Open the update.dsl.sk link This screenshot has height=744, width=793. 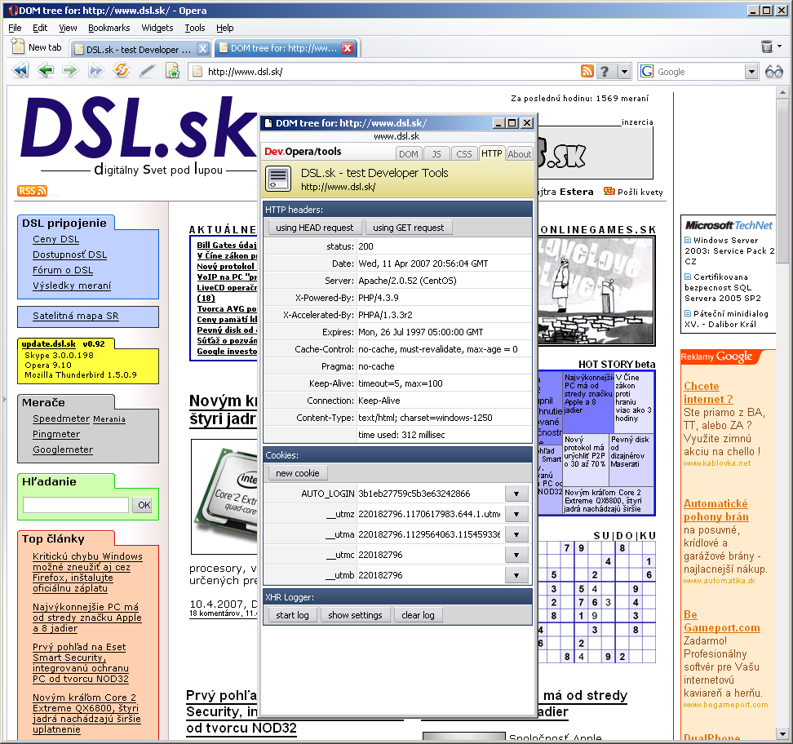pyautogui.click(x=49, y=344)
